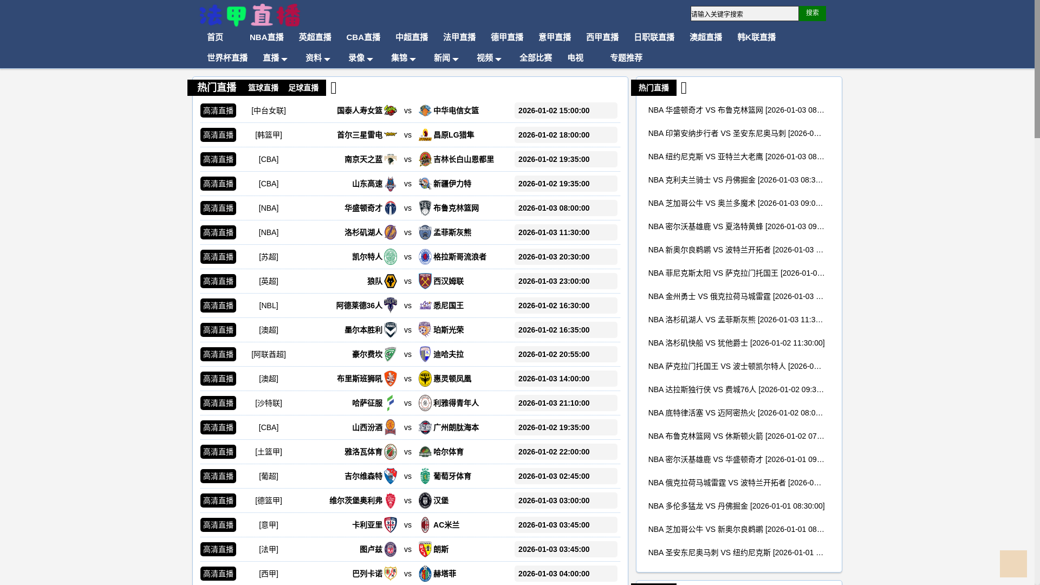Click the team name 维尔茨堡奥利弗
This screenshot has width=1040, height=585.
(x=356, y=500)
